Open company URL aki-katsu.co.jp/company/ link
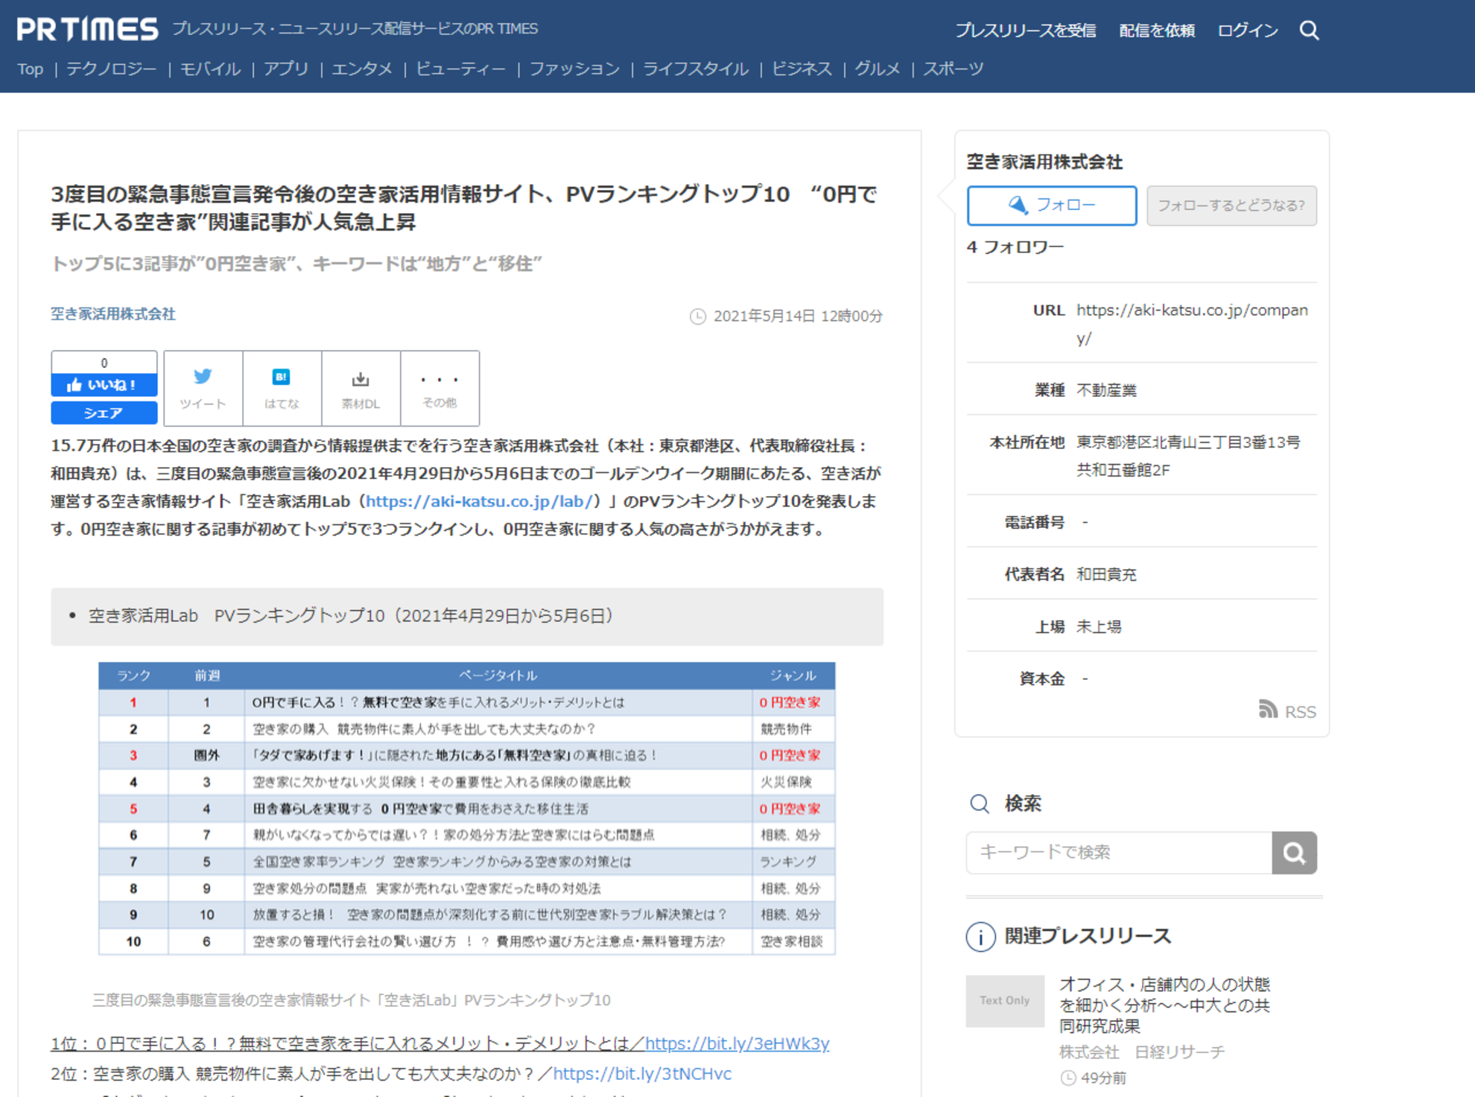Image resolution: width=1475 pixels, height=1097 pixels. pyautogui.click(x=1192, y=324)
